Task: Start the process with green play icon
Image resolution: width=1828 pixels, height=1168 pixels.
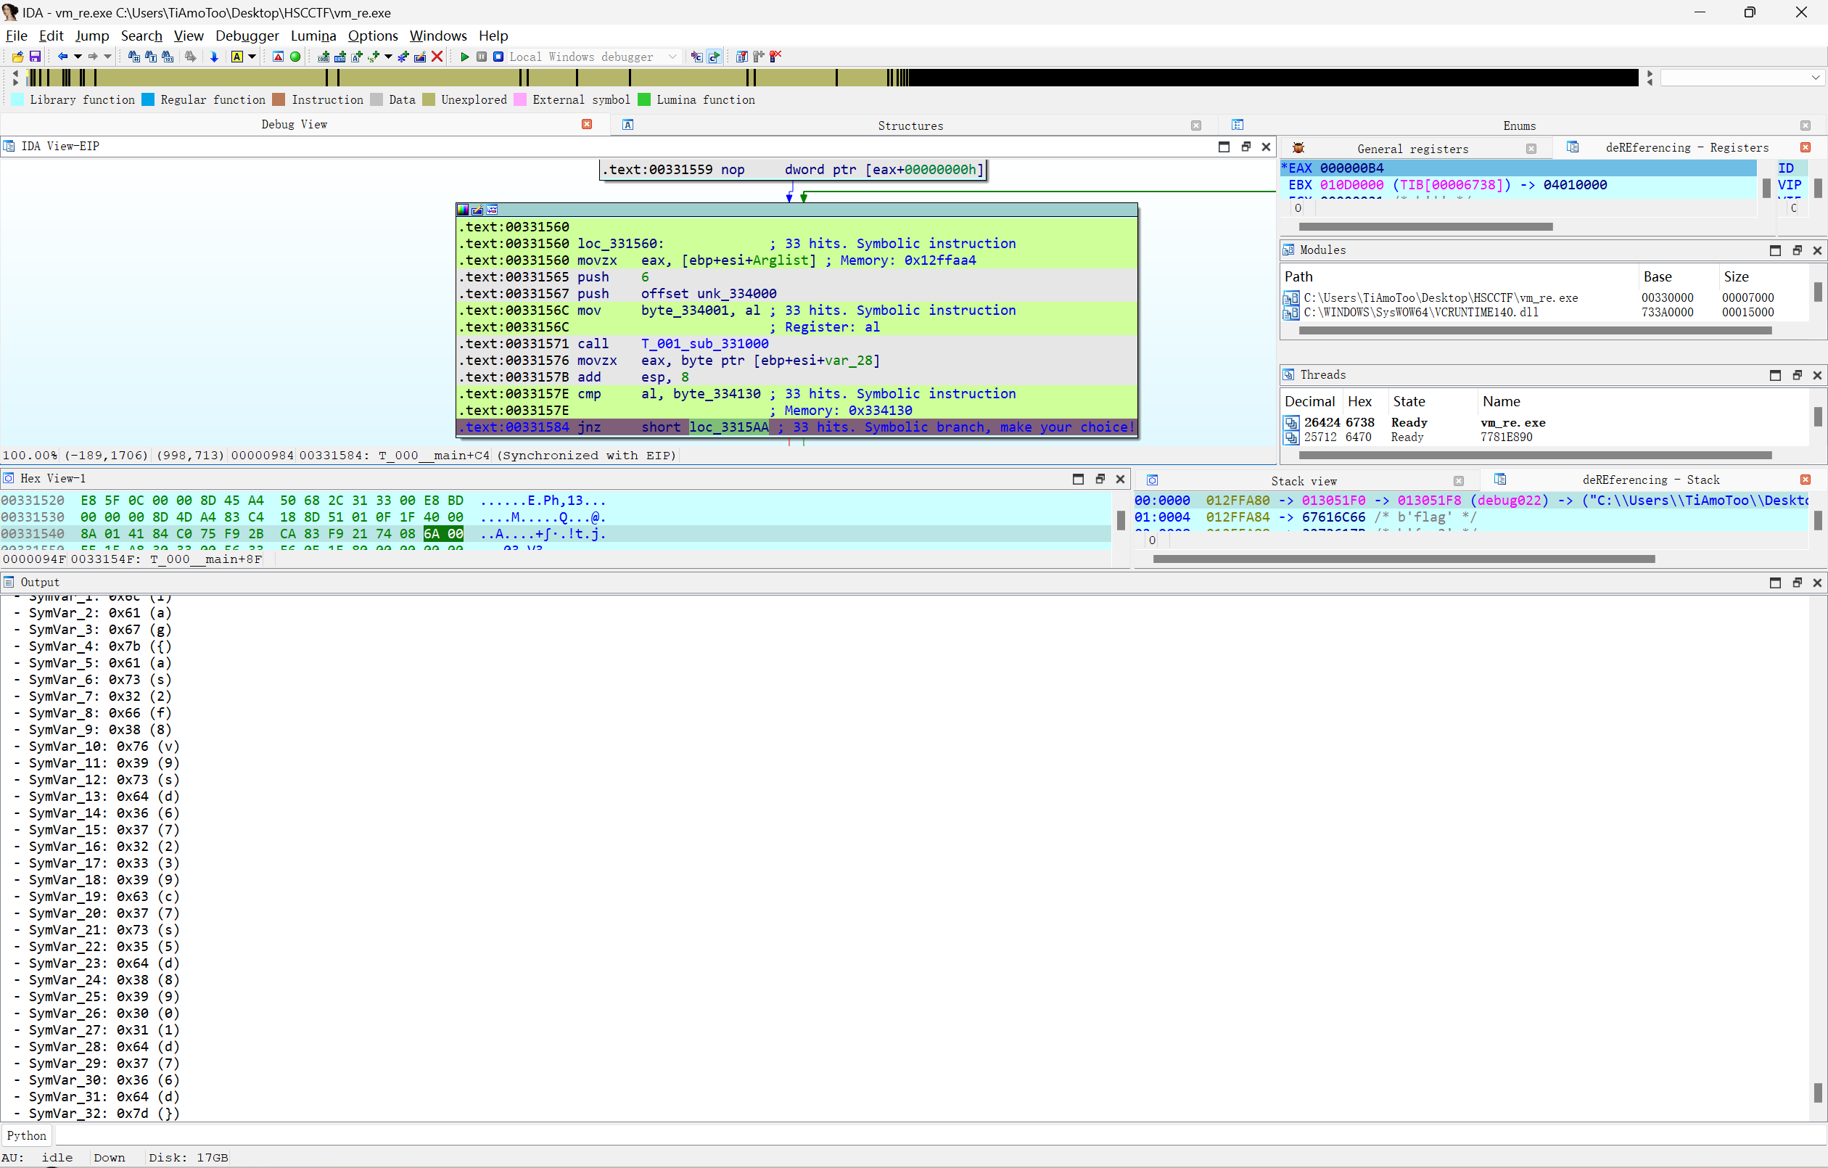Action: [464, 57]
